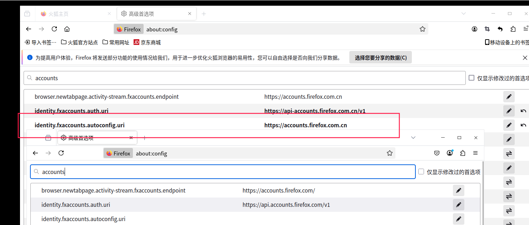Image resolution: width=529 pixels, height=225 pixels.
Task: Select browser.newtabpage endpoint name in background window
Action: click(106, 97)
